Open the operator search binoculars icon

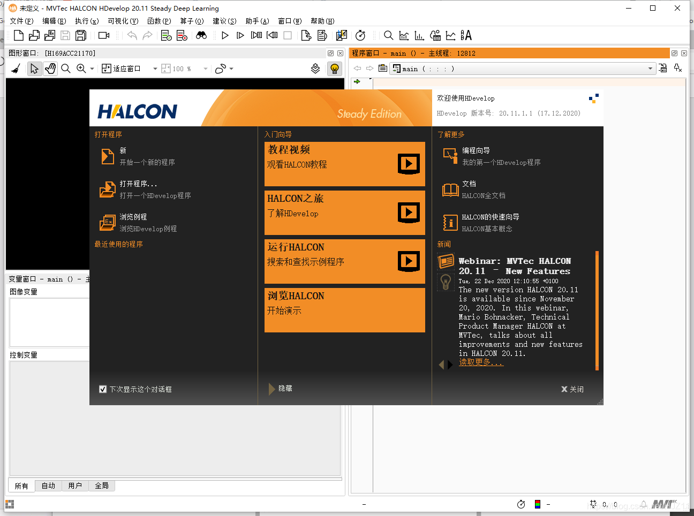[202, 35]
